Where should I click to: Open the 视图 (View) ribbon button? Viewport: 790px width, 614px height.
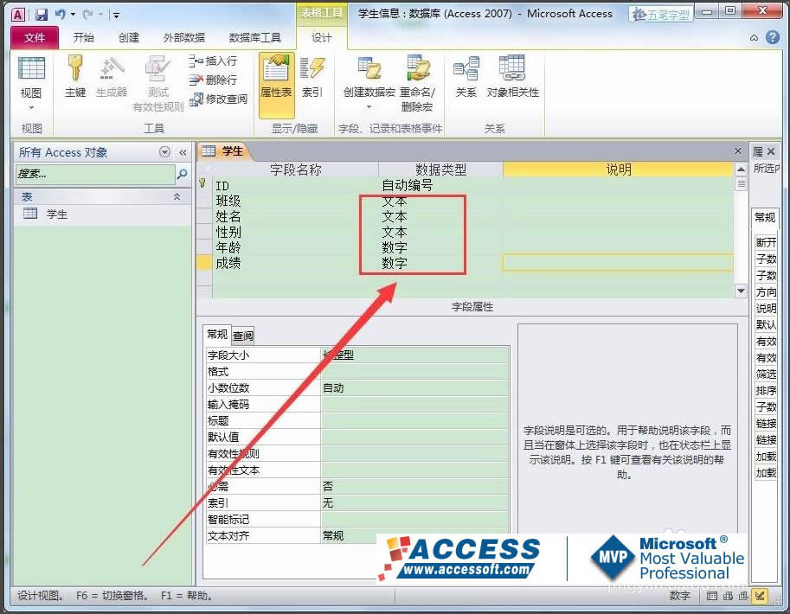coord(31,83)
